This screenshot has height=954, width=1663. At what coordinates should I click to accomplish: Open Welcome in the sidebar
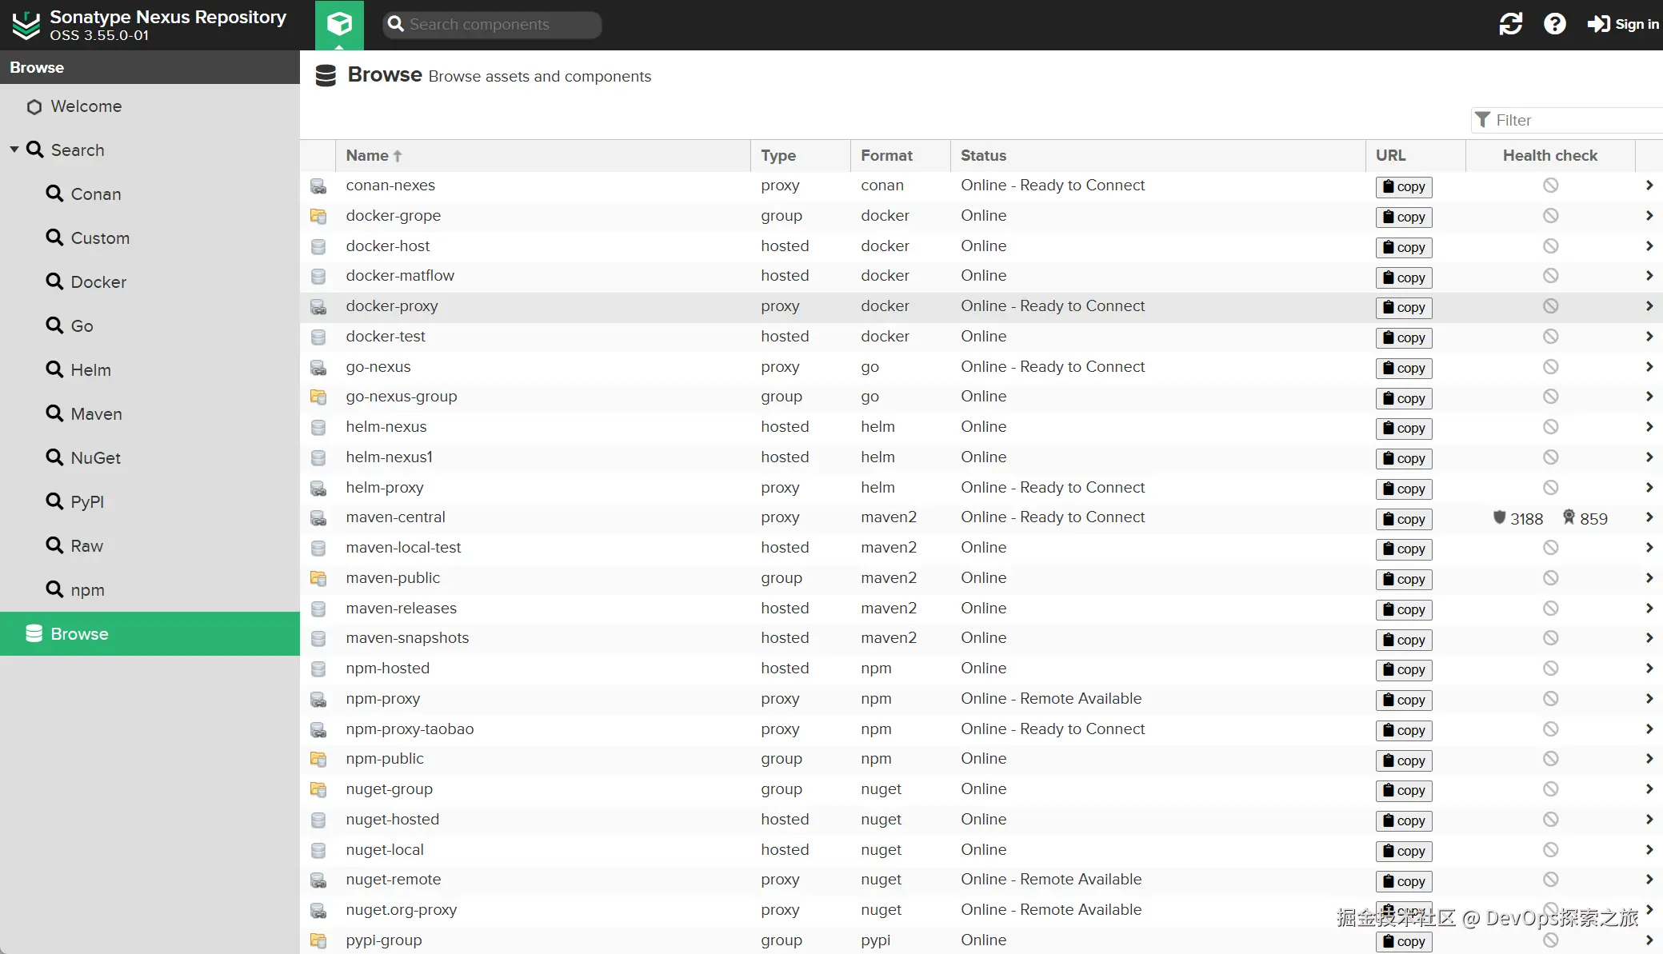click(x=86, y=106)
